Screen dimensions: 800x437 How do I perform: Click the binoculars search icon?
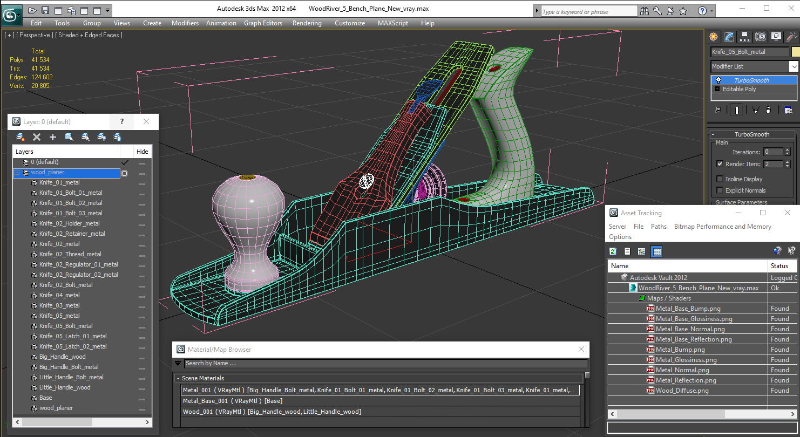[x=644, y=11]
